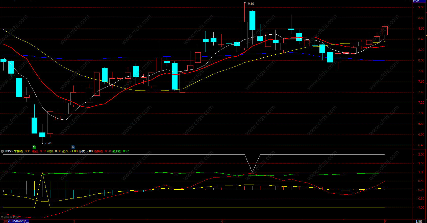Select the 决策: 0.00 indicator value
This screenshot has width=427, height=223.
[54, 151]
